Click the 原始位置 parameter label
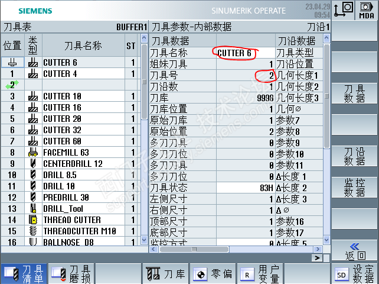Image resolution: width=379 pixels, height=284 pixels. pos(168,131)
